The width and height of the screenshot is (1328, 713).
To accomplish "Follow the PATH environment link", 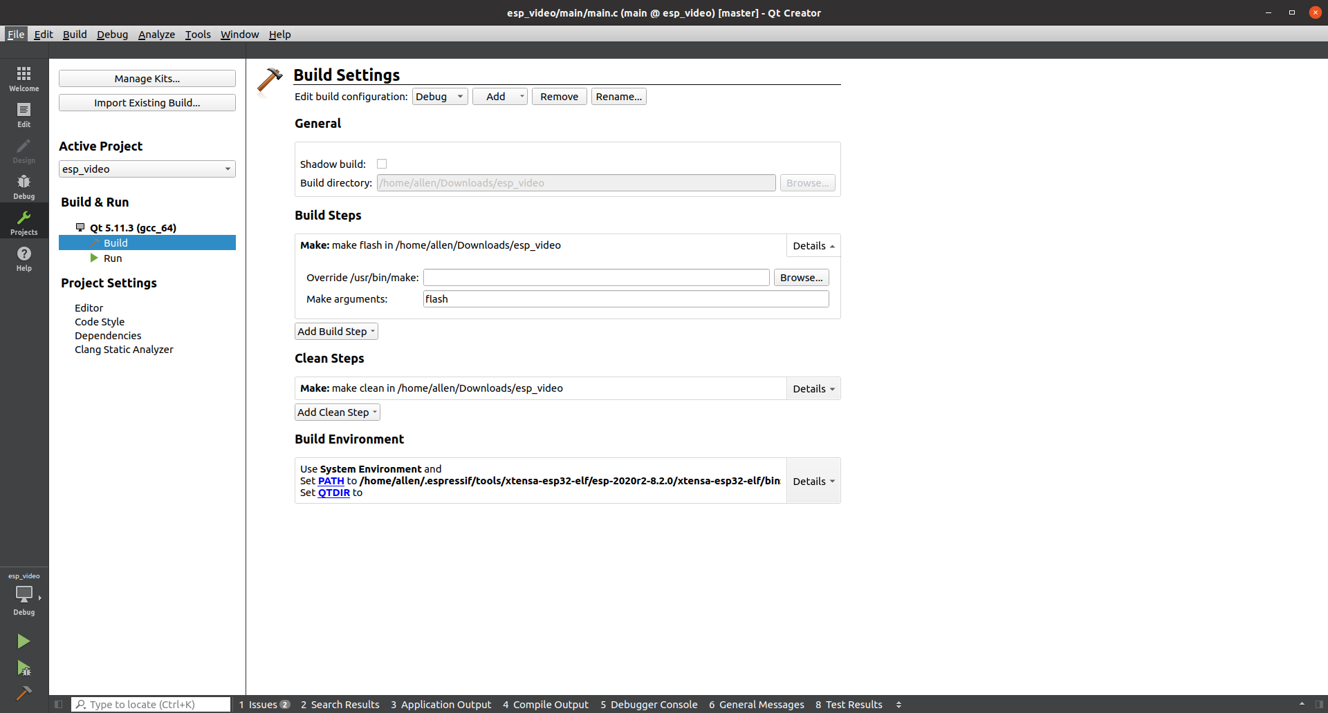I will pos(331,481).
